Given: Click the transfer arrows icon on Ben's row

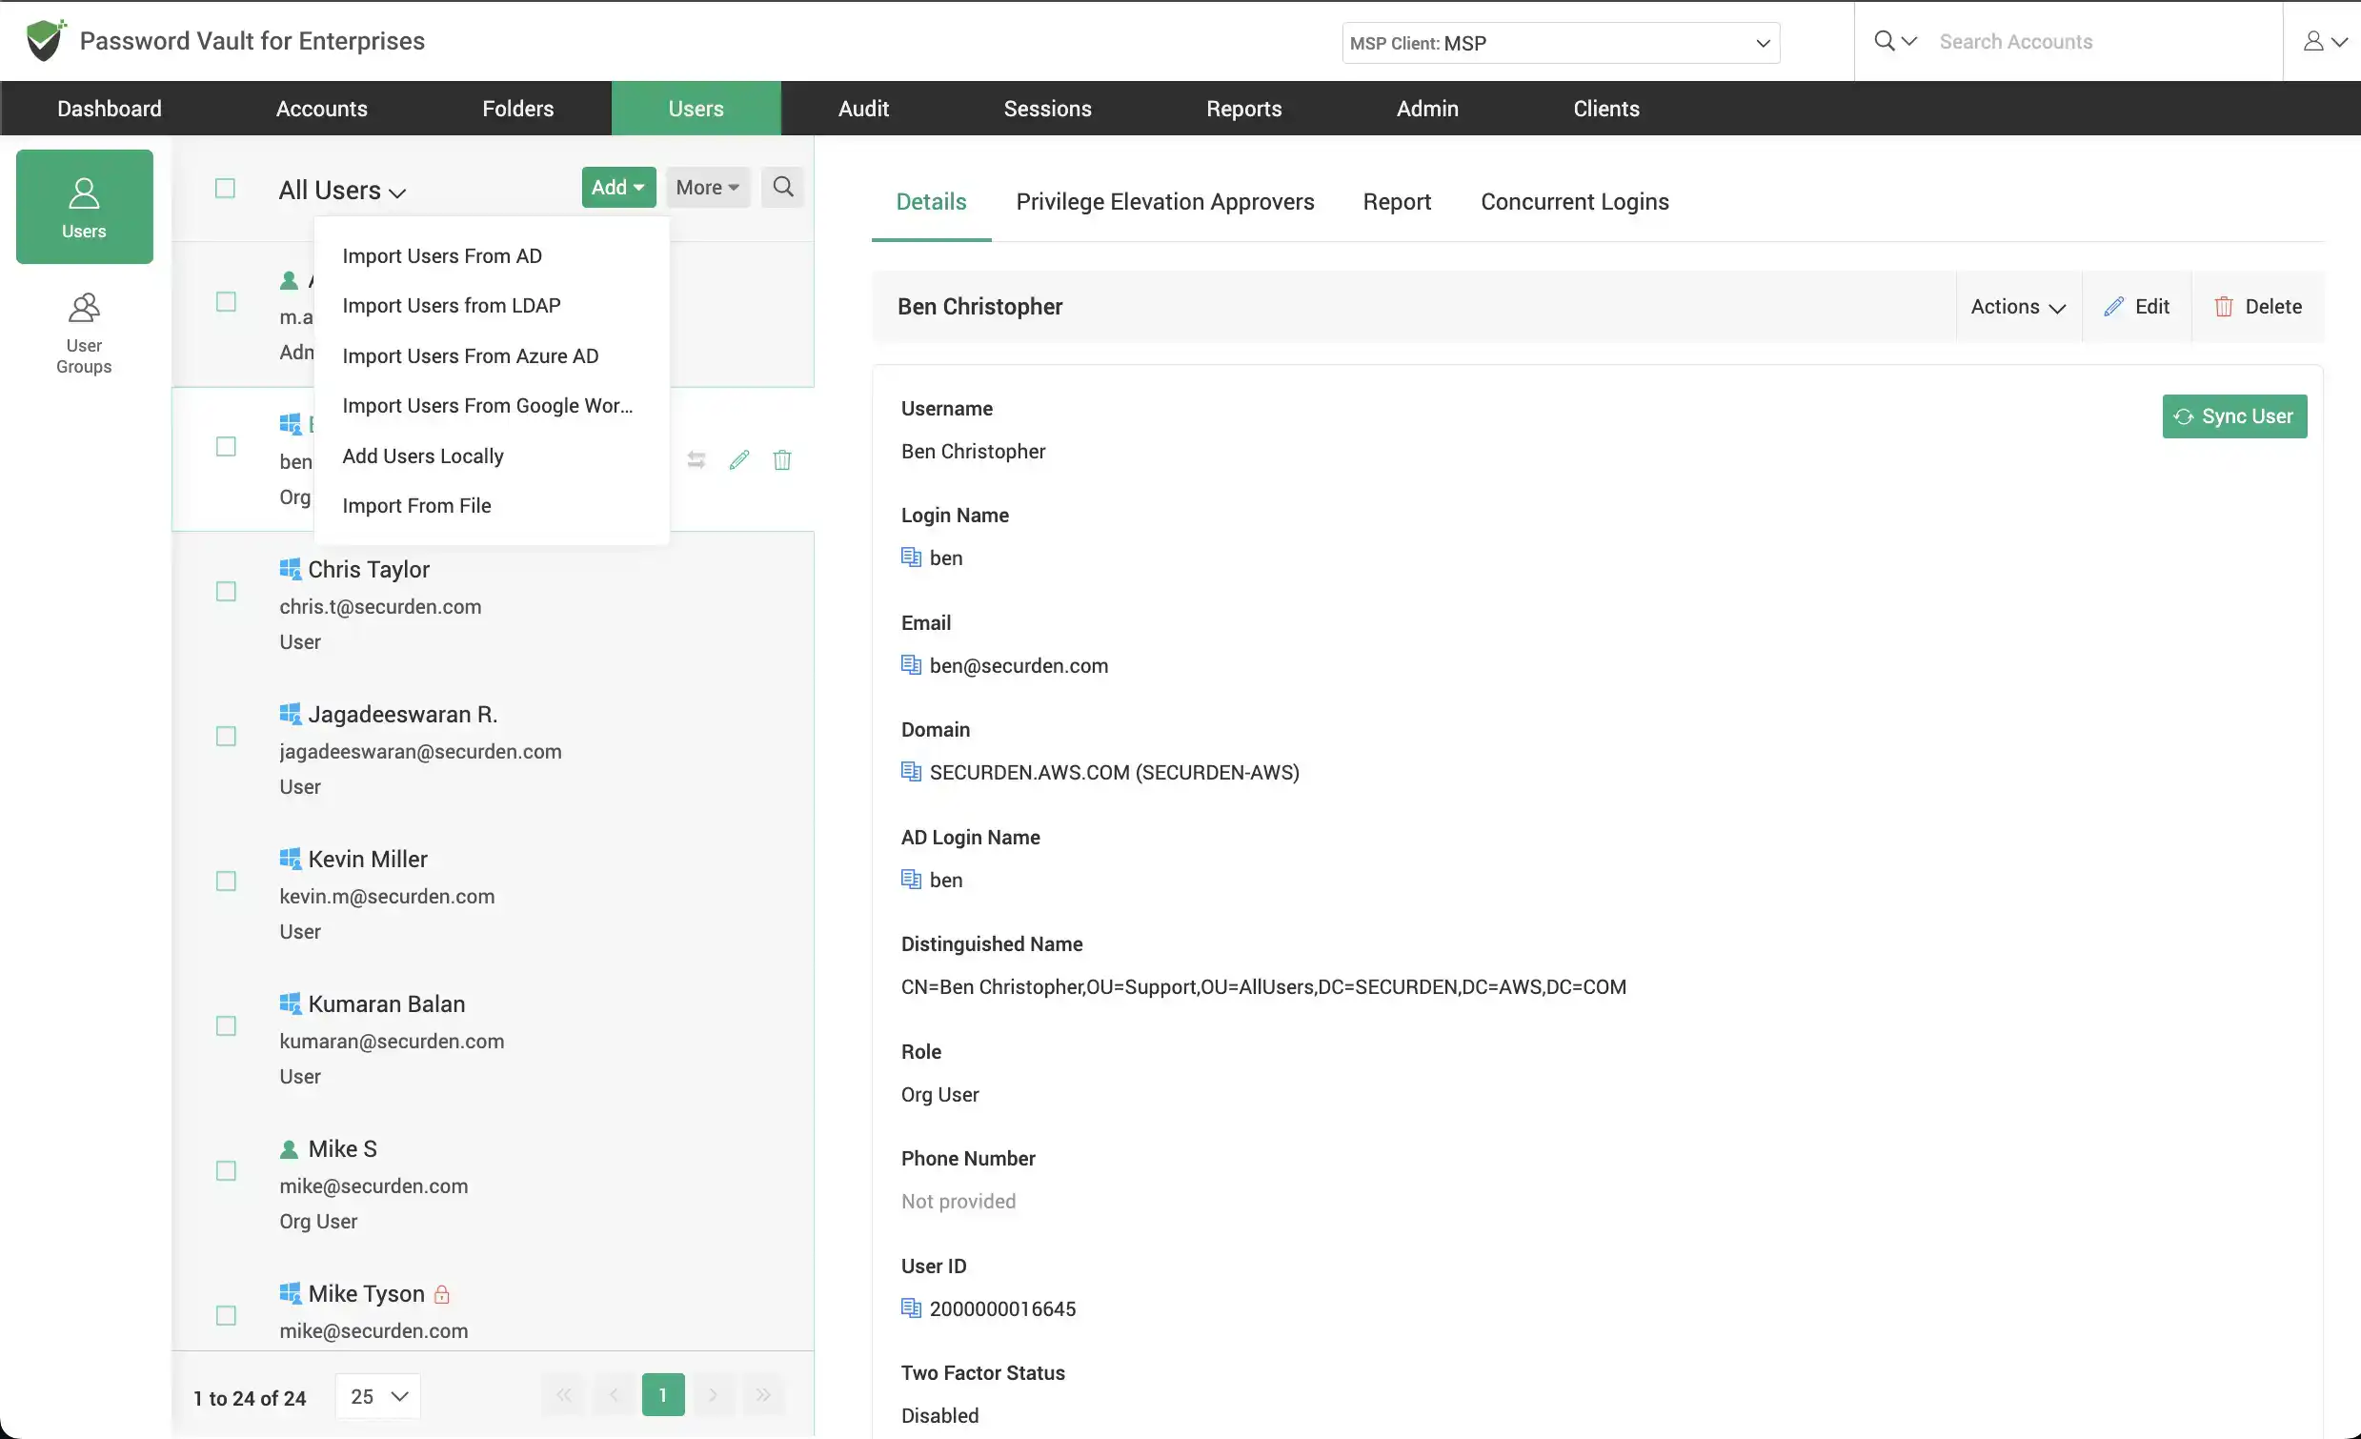Looking at the screenshot, I should [696, 460].
